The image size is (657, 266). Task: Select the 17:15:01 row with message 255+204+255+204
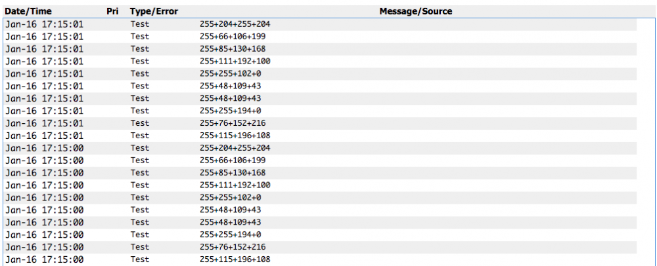click(235, 24)
